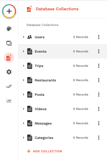Viewport: 107px width, 161px height.
Task: Select the database collections sidebar icon
Action: tap(9, 58)
